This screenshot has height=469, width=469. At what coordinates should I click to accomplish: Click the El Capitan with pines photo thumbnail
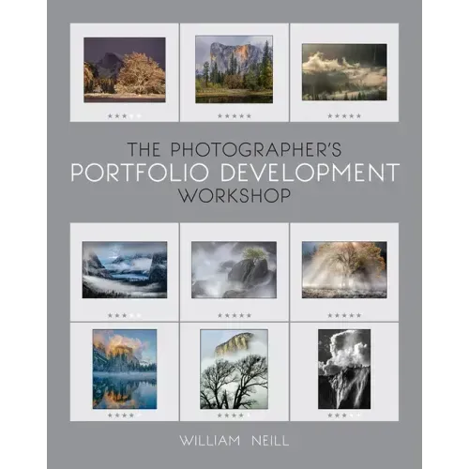click(x=234, y=69)
